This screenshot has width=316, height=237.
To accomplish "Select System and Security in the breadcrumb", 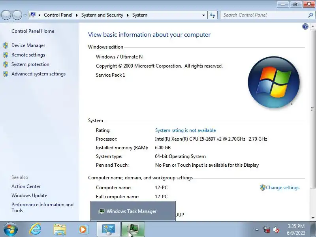I will pyautogui.click(x=102, y=15).
